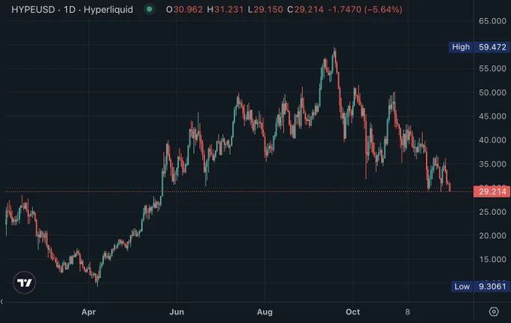
Task: Click the open value O30.962
Action: point(184,10)
